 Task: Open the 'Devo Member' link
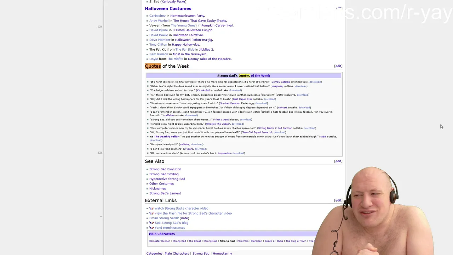(160, 40)
